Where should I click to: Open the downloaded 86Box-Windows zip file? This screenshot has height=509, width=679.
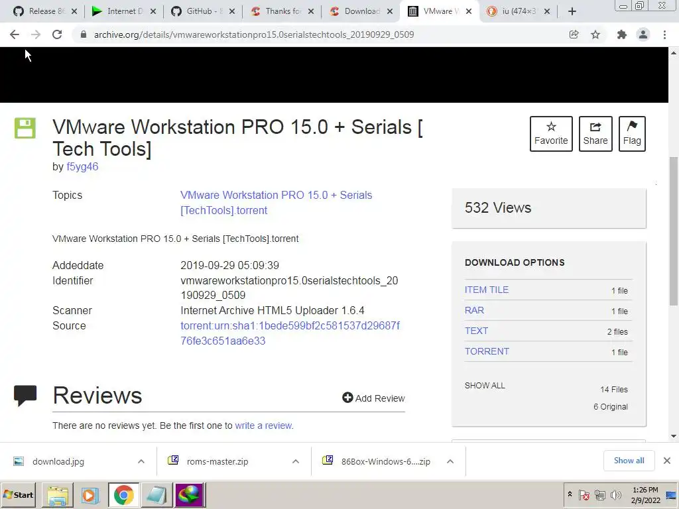(385, 461)
